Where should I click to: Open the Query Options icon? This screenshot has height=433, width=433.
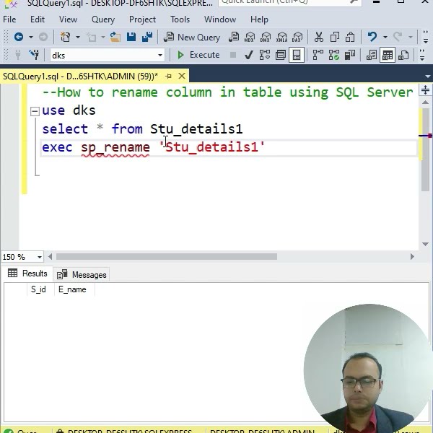tap(281, 55)
